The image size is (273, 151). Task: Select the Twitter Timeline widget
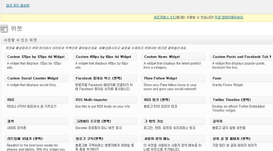[242, 100]
